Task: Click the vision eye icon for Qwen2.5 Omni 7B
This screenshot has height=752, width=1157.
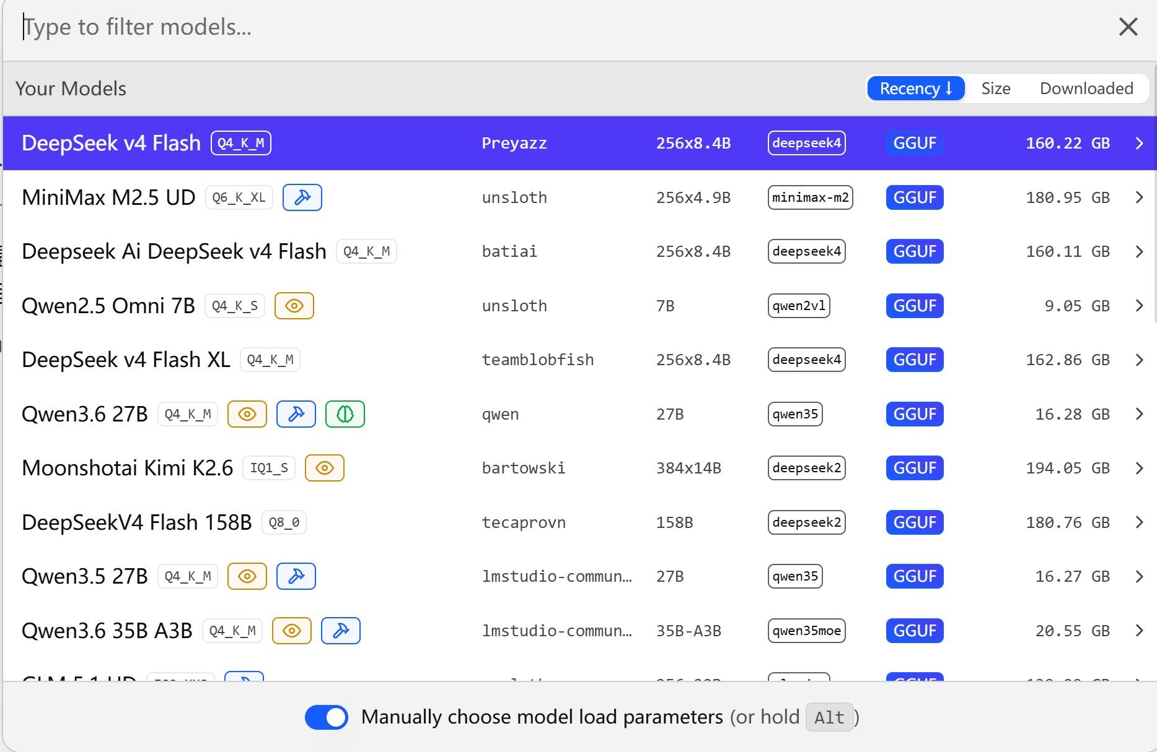Action: click(294, 306)
